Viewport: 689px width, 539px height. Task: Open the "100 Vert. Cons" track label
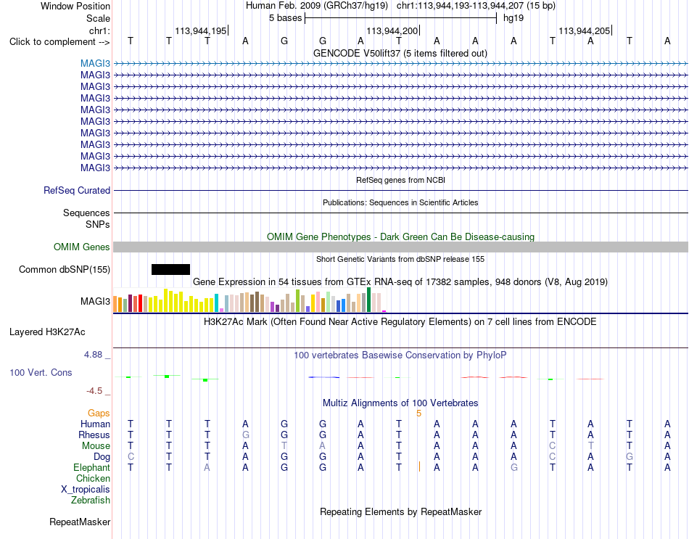(x=41, y=372)
